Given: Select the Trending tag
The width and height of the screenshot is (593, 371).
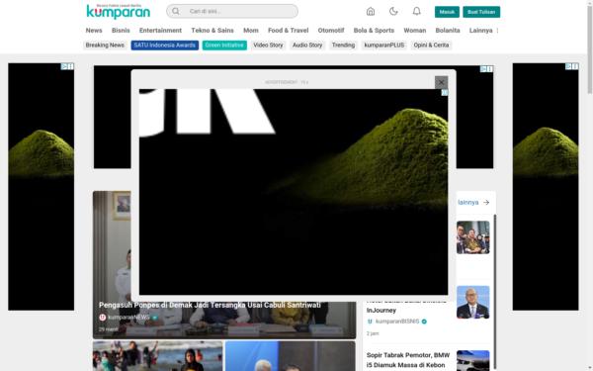Looking at the screenshot, I should [x=343, y=46].
